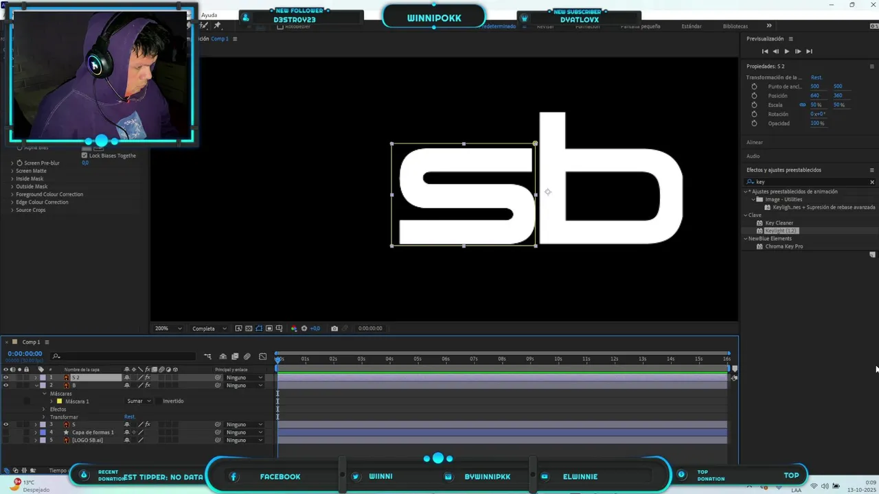Click the Rotación 0x+0° value

pyautogui.click(x=818, y=114)
